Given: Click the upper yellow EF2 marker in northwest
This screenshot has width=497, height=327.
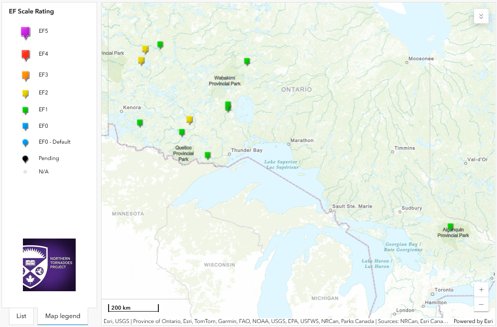Looking at the screenshot, I should click(145, 49).
